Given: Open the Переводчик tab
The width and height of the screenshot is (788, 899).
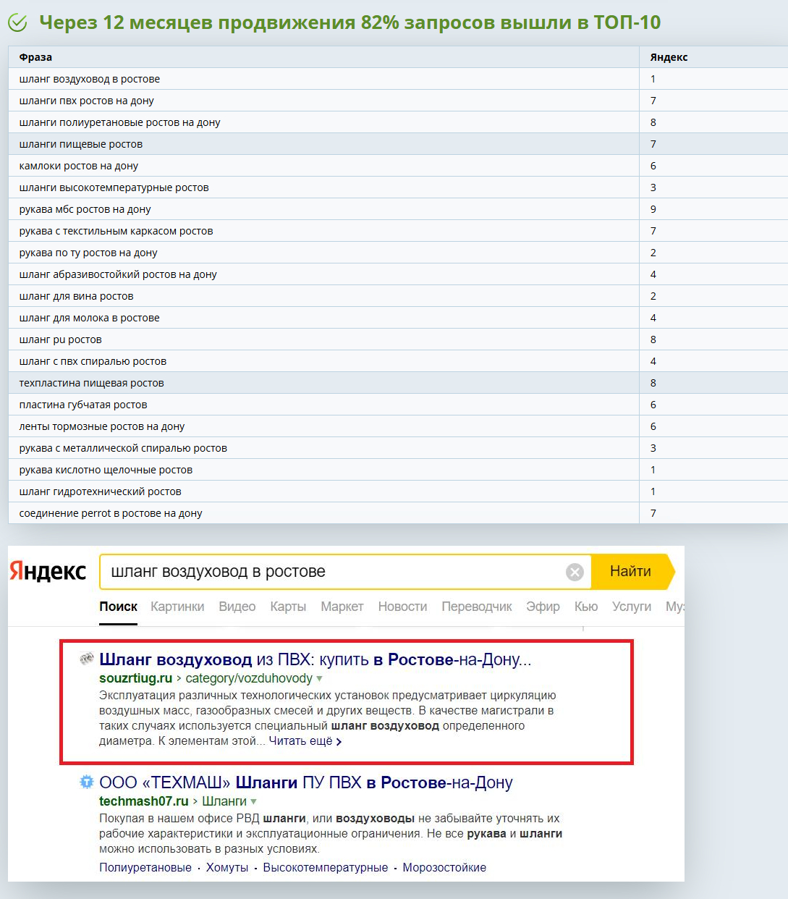Looking at the screenshot, I should 477,607.
